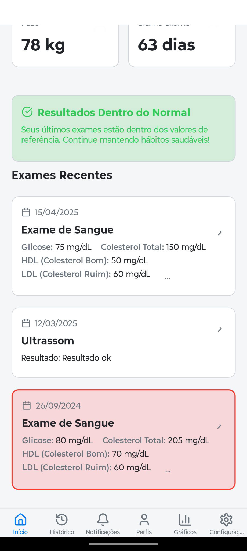Viewport: 247px width, 551px height.
Task: Open the Configurações gear icon
Action: coord(226,520)
